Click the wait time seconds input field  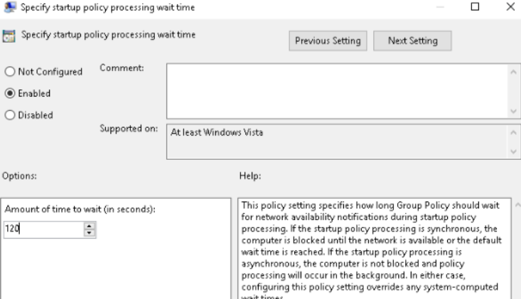pos(44,229)
